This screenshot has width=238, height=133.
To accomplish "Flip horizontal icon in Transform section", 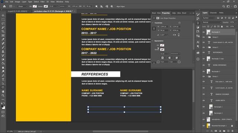I will [x=174, y=35].
